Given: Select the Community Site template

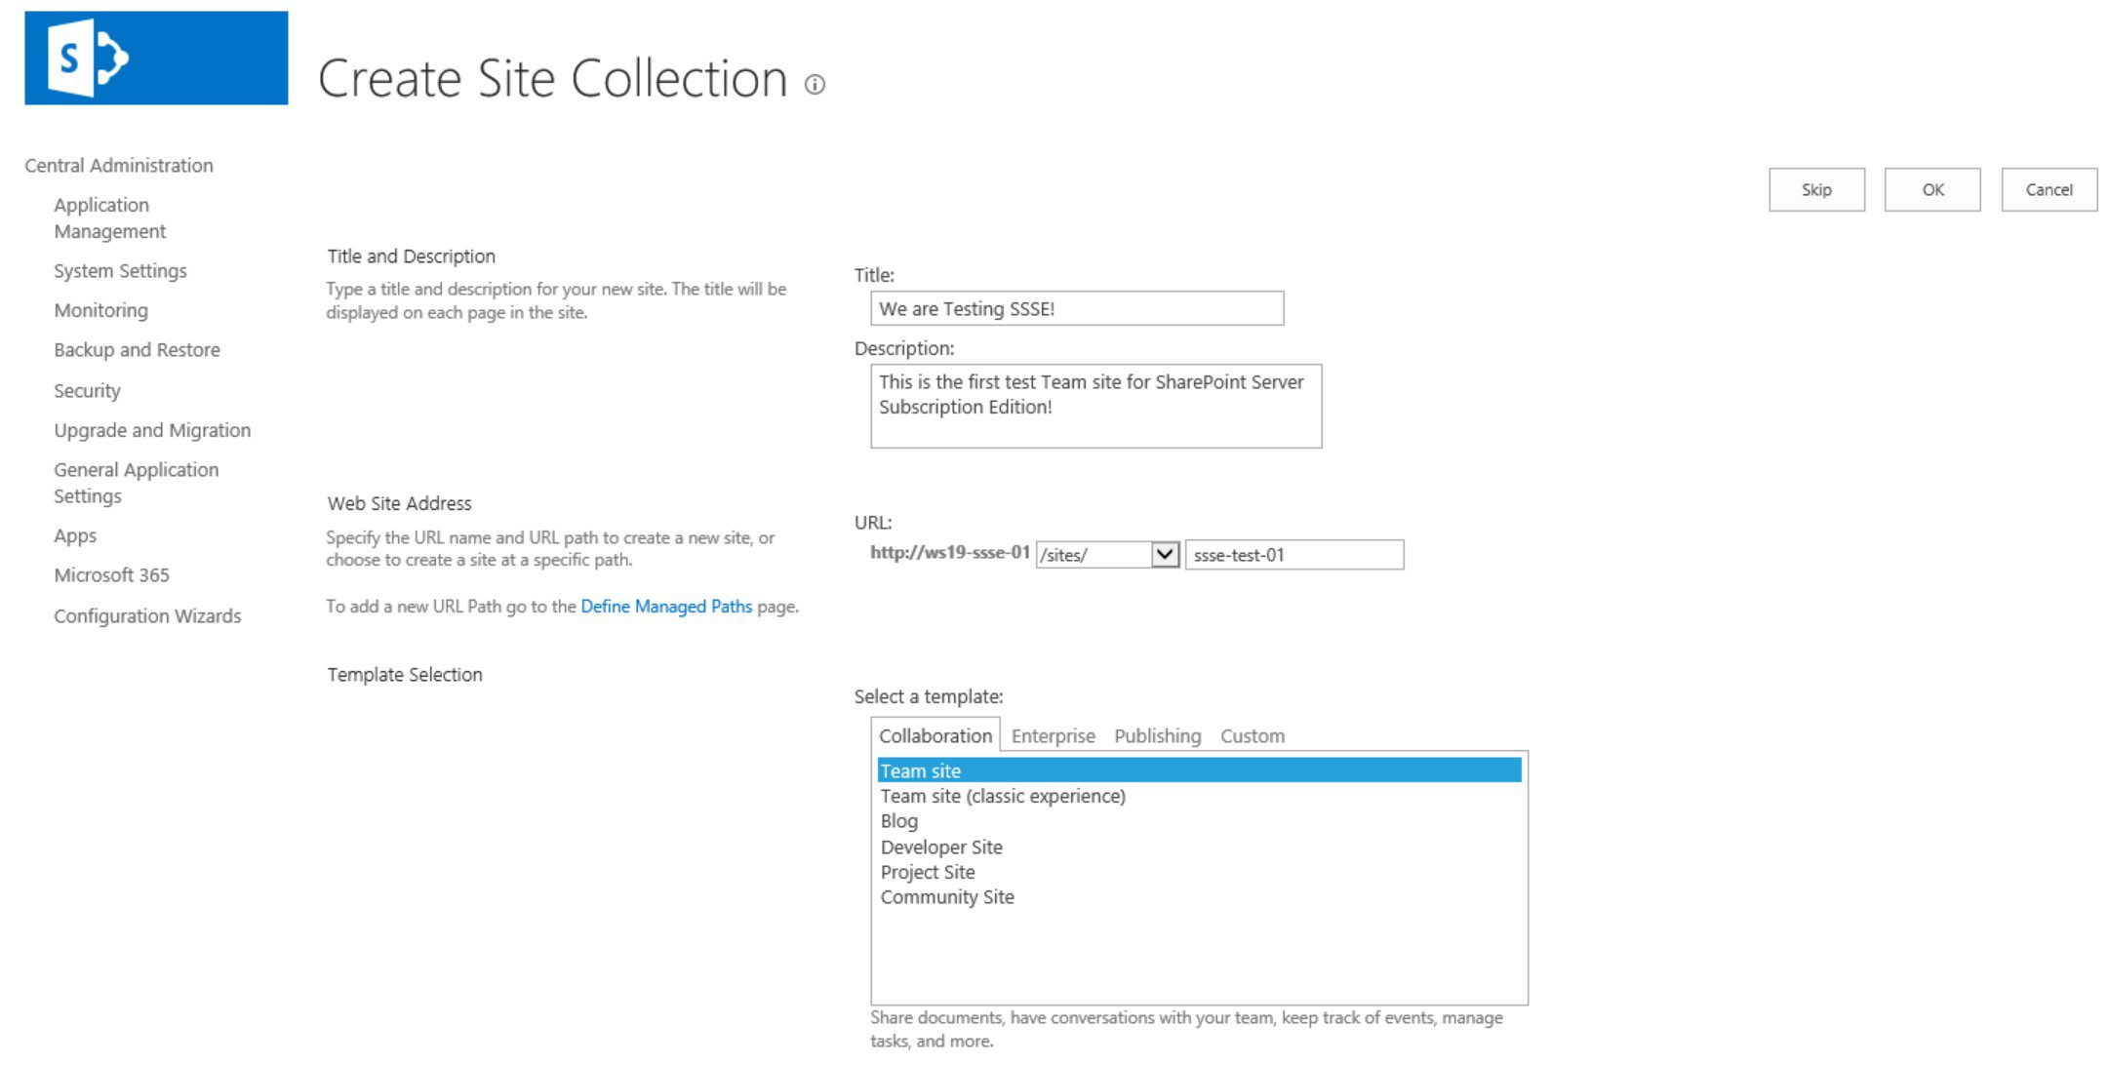Looking at the screenshot, I should click(x=1199, y=897).
